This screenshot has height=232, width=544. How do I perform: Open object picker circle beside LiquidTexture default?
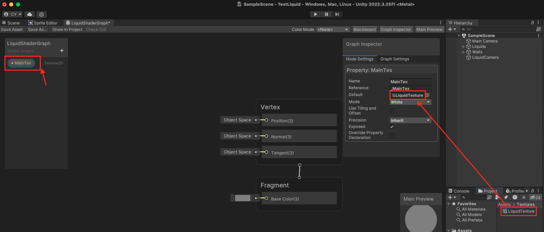(428, 95)
